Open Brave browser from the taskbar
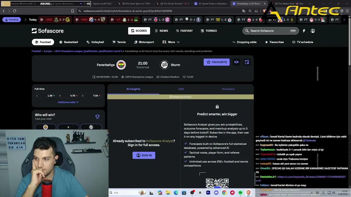351x197 pixels. coord(248,193)
